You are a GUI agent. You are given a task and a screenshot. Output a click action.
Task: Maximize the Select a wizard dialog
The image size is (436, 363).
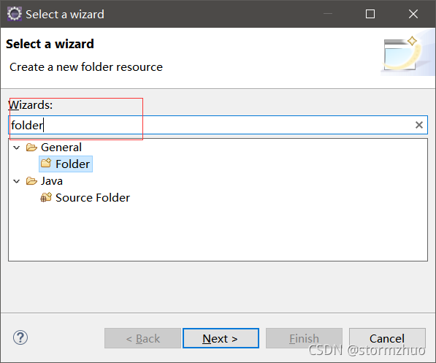[x=370, y=14]
